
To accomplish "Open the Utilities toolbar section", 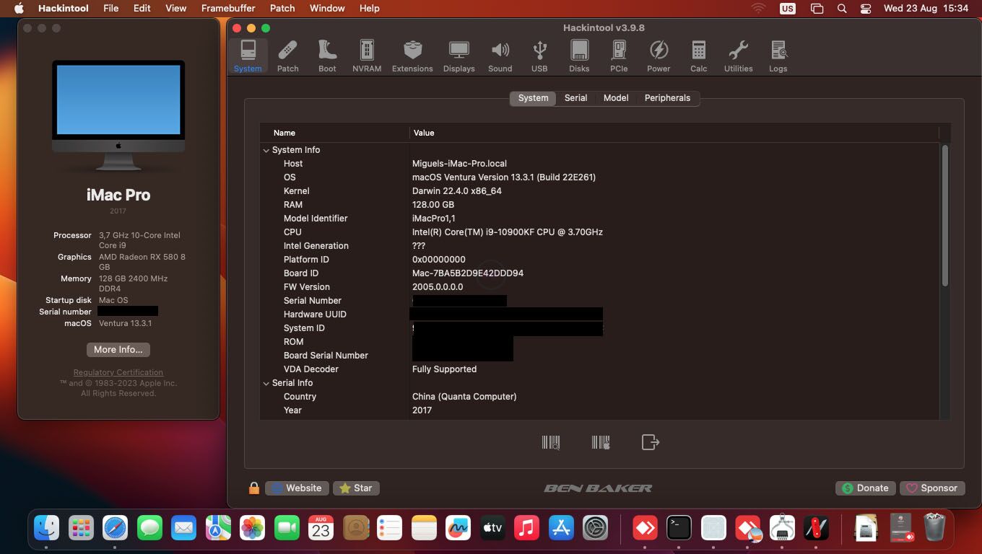I will click(738, 56).
